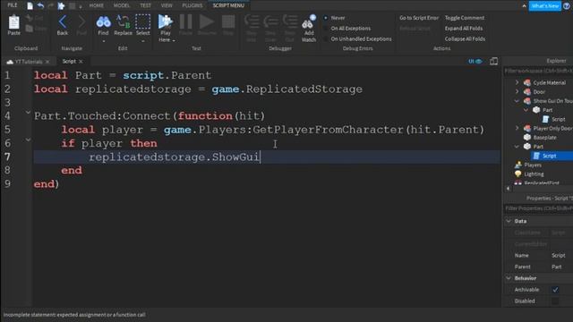This screenshot has height=322, width=573.
Task: Open the Find dropdown arrow
Action: pos(104,41)
